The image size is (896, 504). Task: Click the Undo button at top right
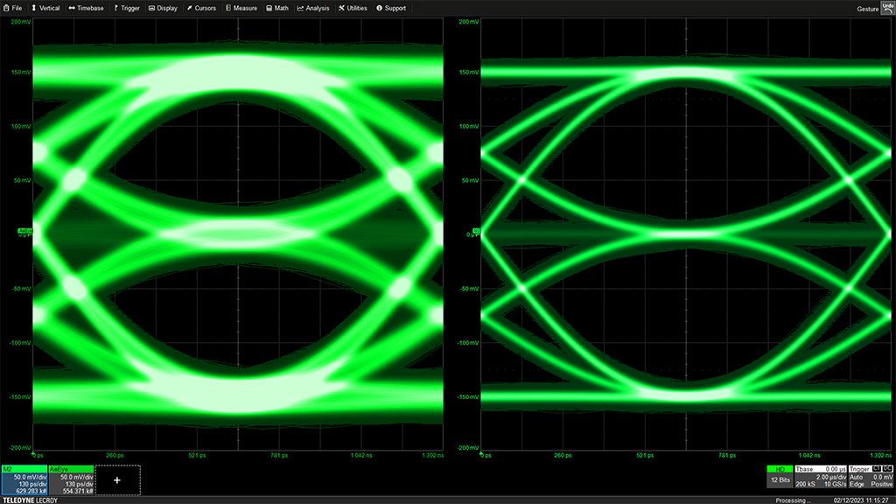coord(885,7)
